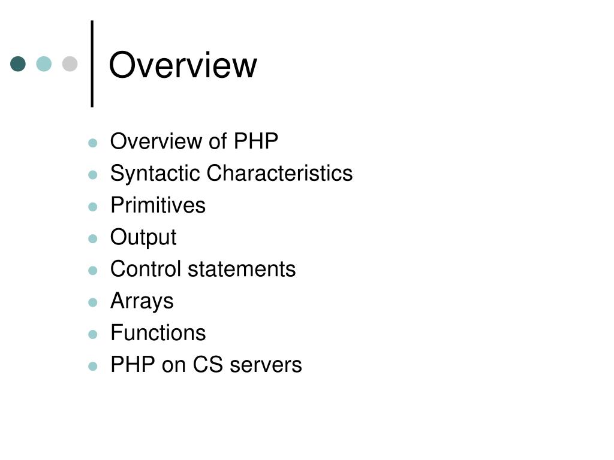Select the Functions list item
614x460 pixels.
(158, 333)
